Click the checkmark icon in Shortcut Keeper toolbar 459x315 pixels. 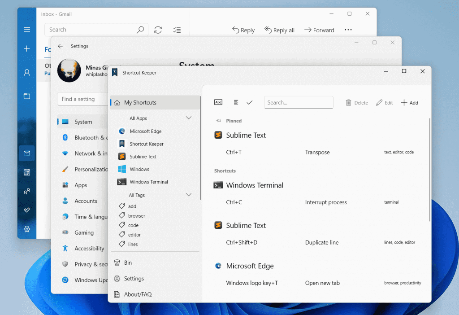[x=249, y=102]
